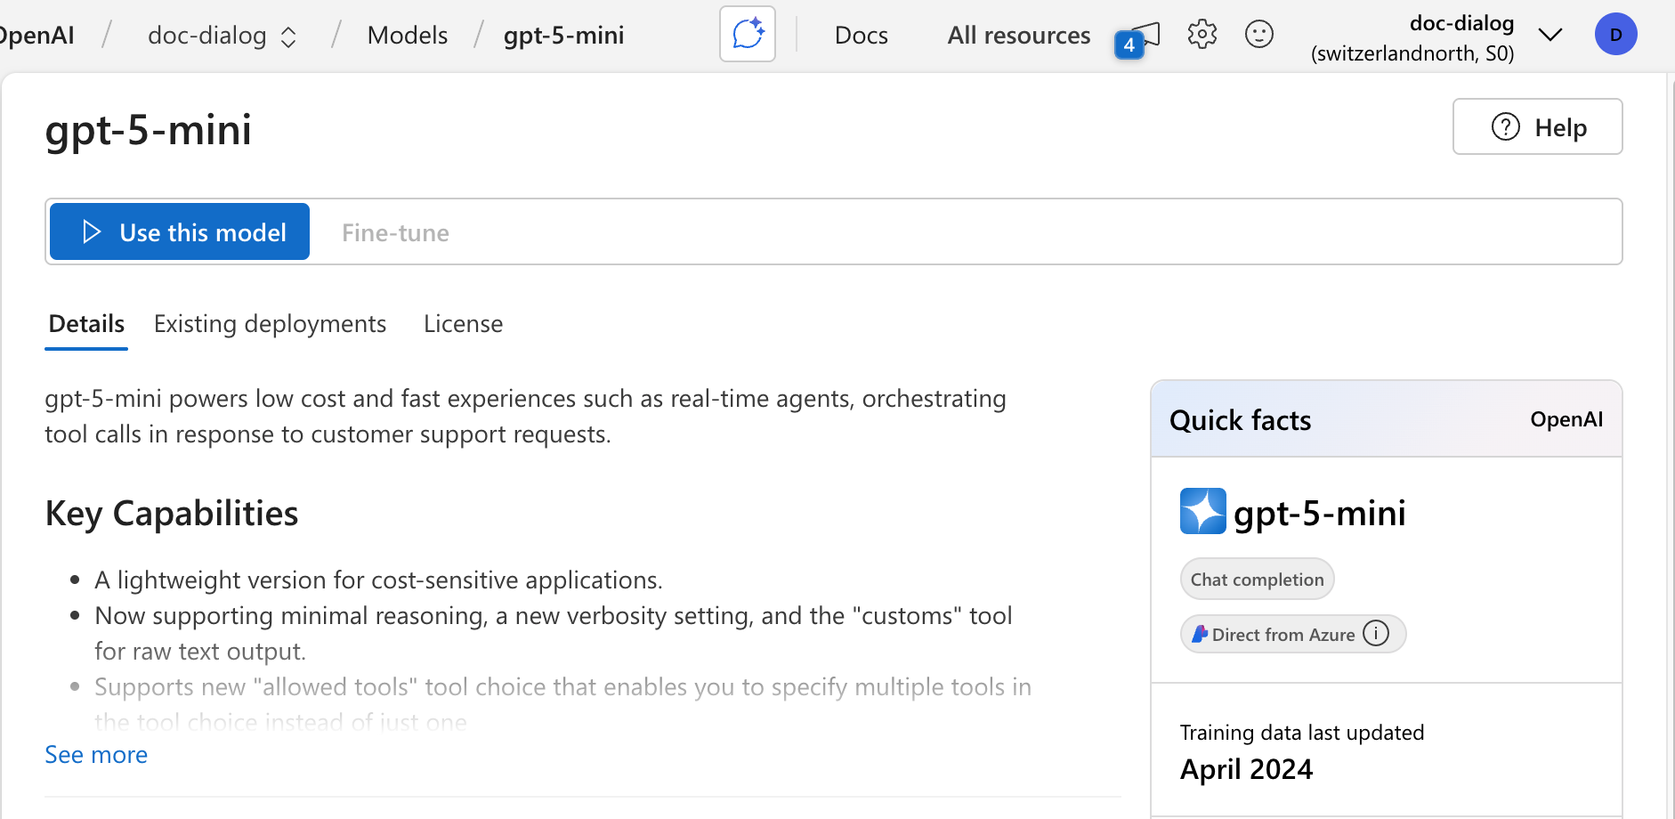This screenshot has width=1675, height=819.
Task: Click the OpenAI label in Quick facts
Action: pyautogui.click(x=1566, y=419)
